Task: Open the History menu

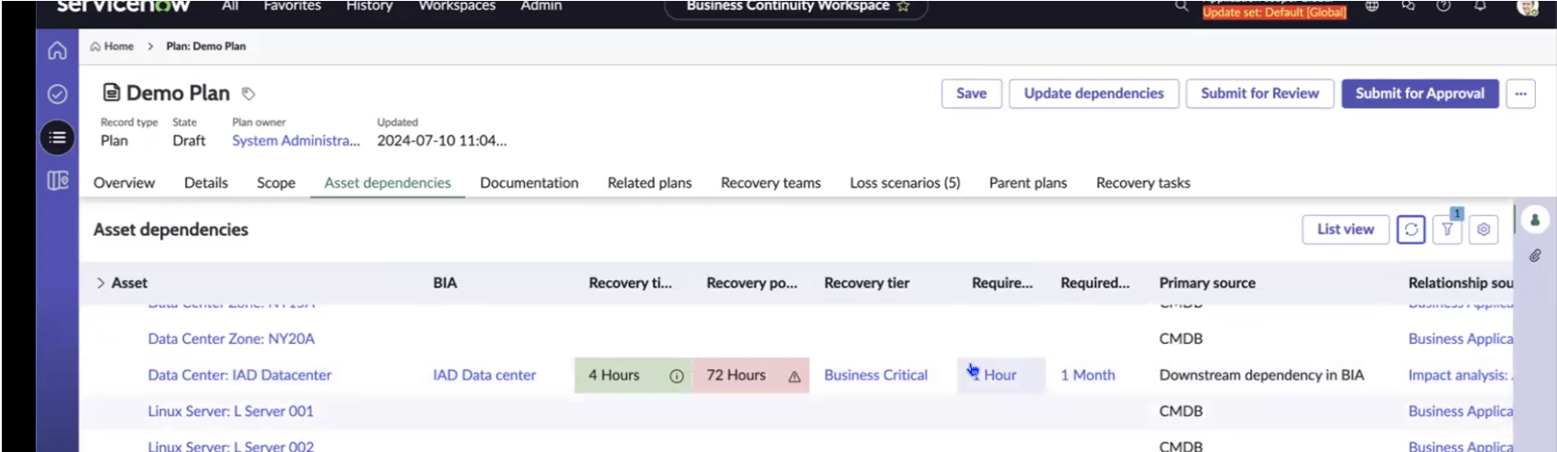Action: [x=369, y=6]
